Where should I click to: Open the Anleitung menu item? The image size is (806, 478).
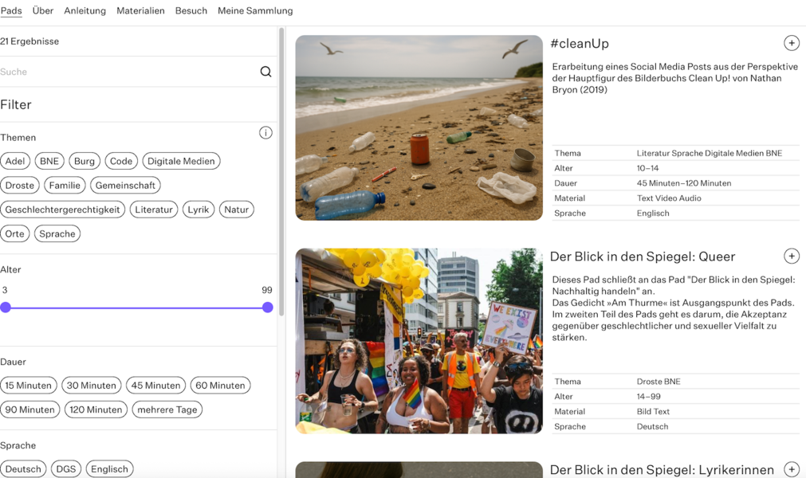85,11
